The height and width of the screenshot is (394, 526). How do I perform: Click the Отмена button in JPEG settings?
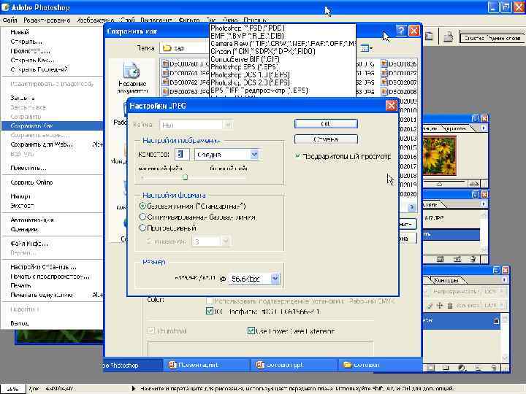(x=326, y=139)
